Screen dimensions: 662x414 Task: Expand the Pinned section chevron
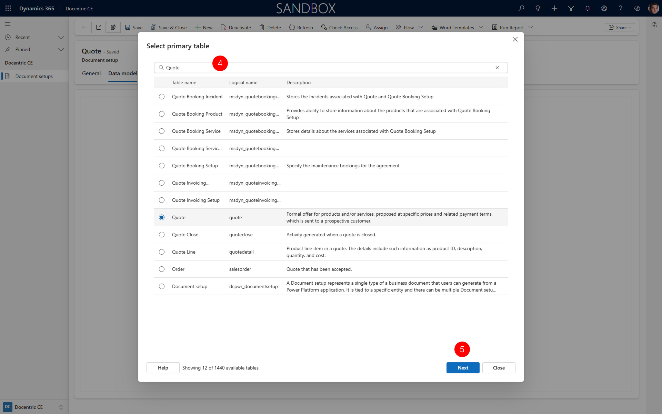[x=61, y=49]
